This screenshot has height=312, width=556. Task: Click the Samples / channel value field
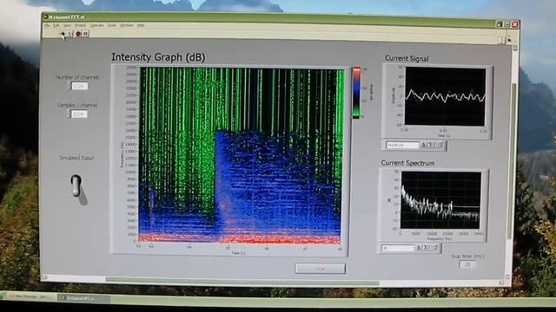pos(79,114)
